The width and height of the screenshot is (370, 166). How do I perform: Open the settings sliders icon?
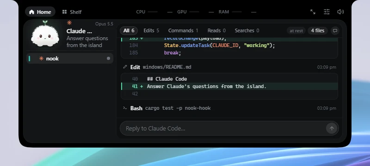click(x=327, y=12)
